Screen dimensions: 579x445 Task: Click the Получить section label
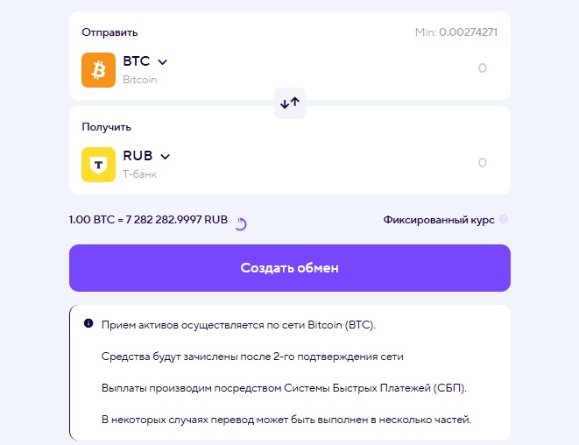[x=106, y=127]
